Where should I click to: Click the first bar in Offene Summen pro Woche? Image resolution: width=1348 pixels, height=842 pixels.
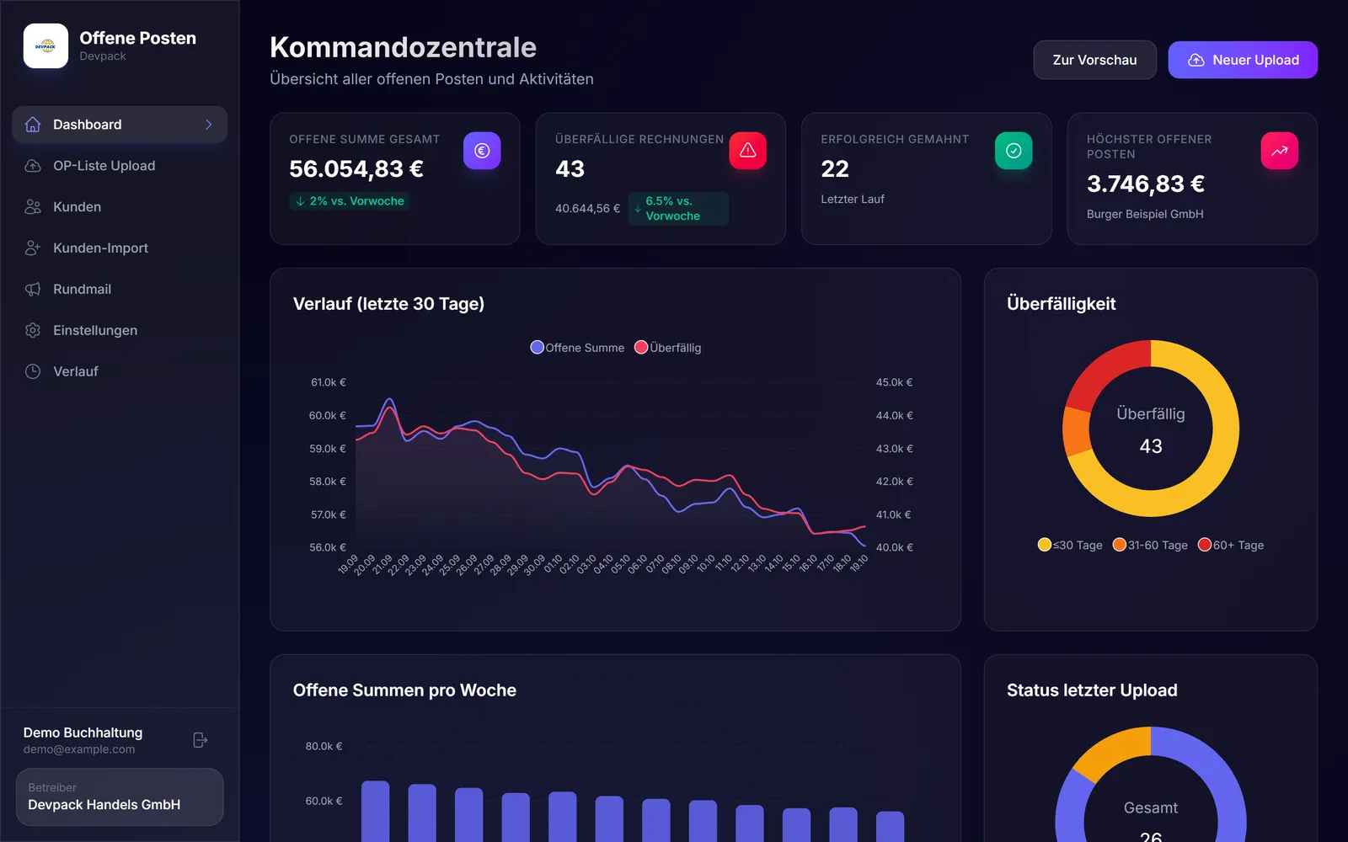[376, 811]
